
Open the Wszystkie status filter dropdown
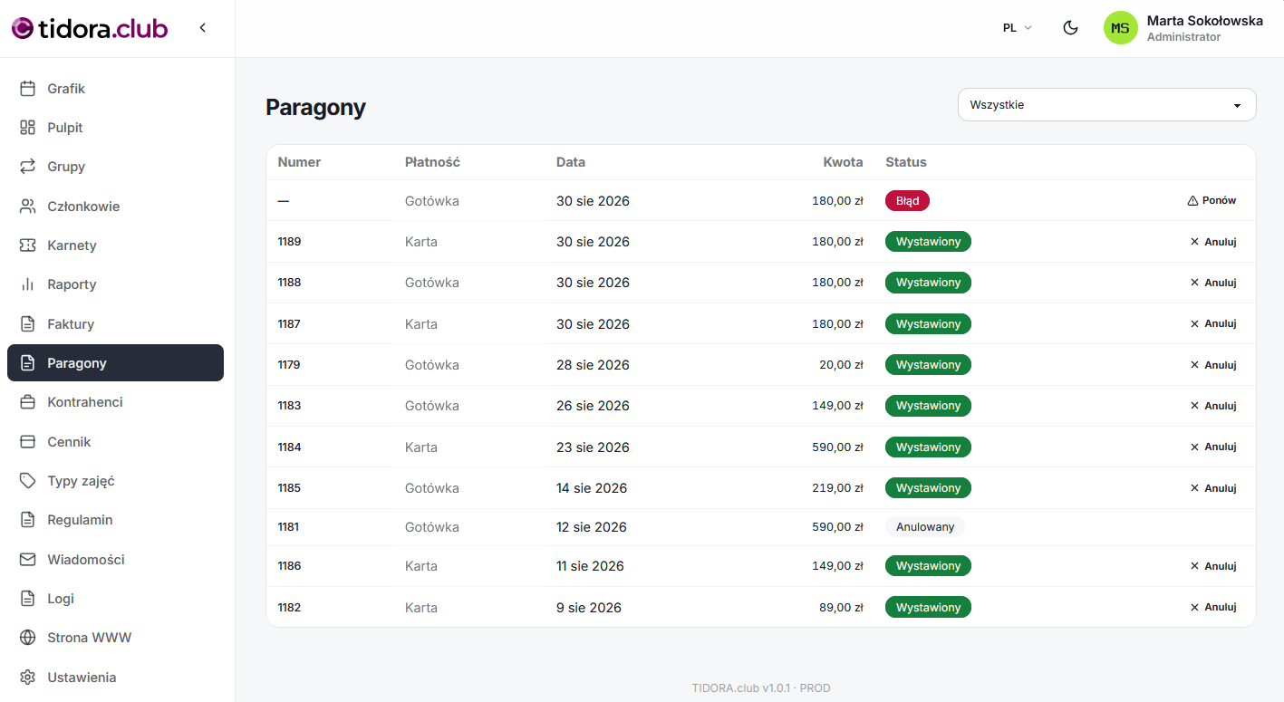[x=1107, y=105]
